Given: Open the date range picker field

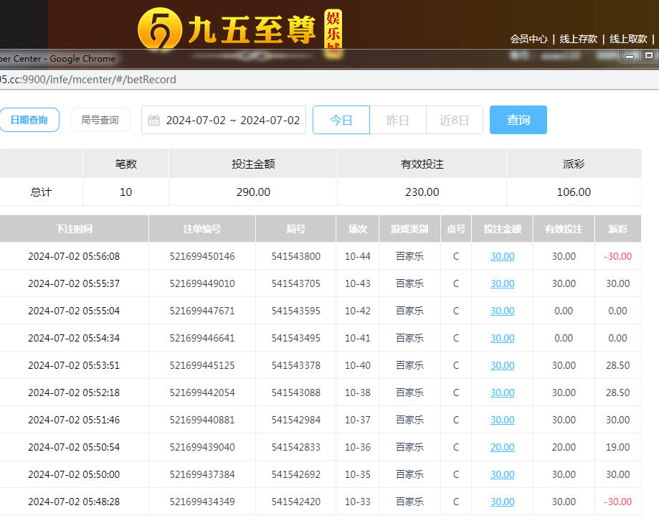Looking at the screenshot, I should [232, 121].
